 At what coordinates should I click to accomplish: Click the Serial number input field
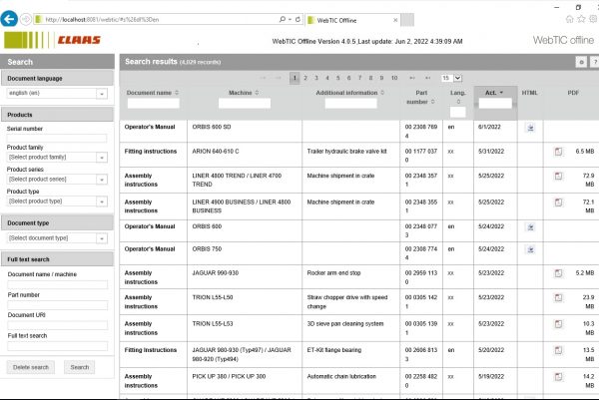[57, 139]
